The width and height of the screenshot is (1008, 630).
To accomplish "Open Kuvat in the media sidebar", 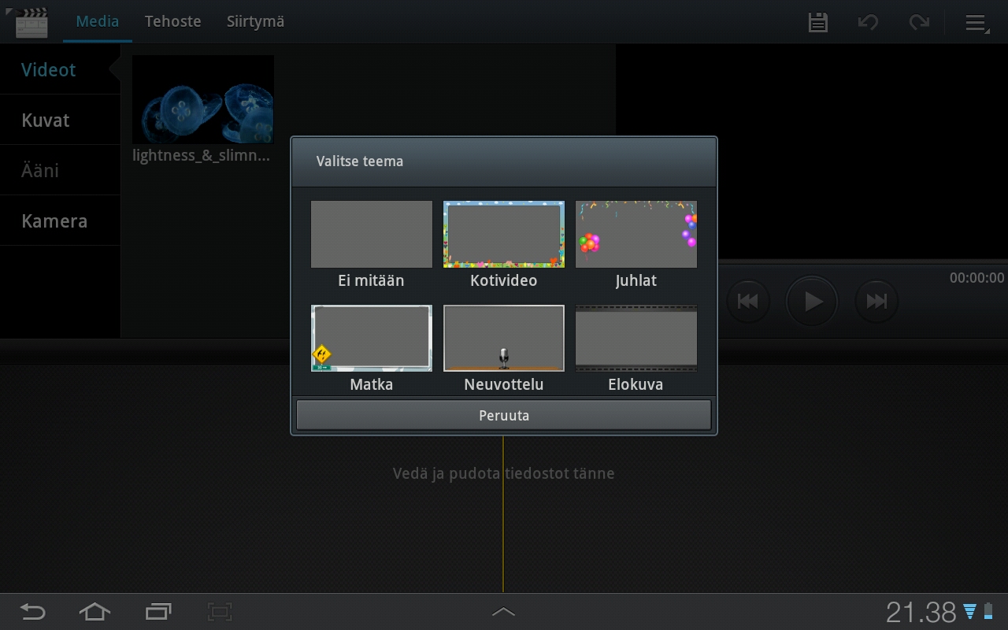I will (46, 120).
